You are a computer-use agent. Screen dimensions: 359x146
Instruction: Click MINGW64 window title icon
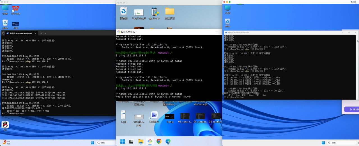point(119,32)
